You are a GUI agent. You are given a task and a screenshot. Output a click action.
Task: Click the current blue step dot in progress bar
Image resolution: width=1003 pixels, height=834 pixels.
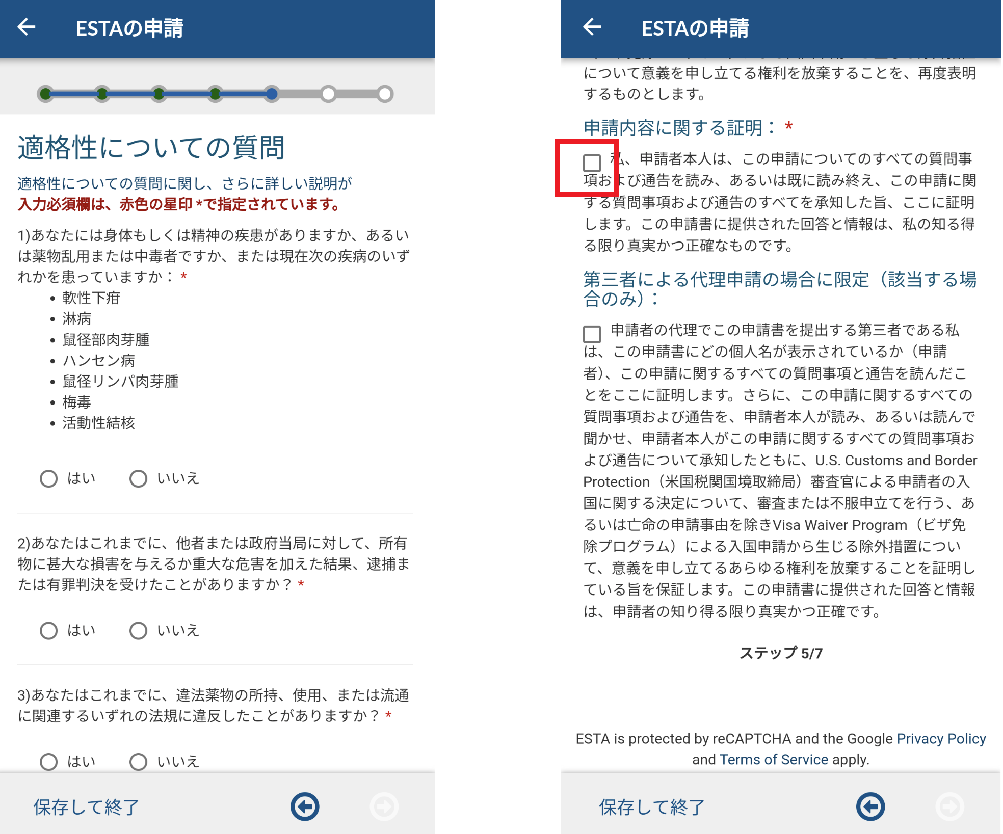coord(272,94)
